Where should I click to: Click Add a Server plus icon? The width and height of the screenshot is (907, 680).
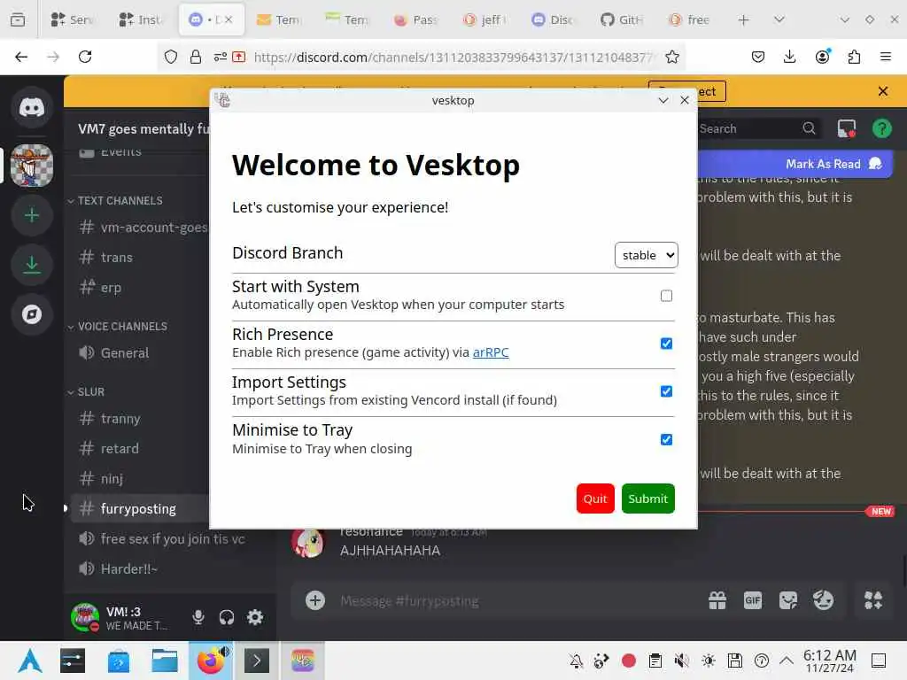coord(32,216)
